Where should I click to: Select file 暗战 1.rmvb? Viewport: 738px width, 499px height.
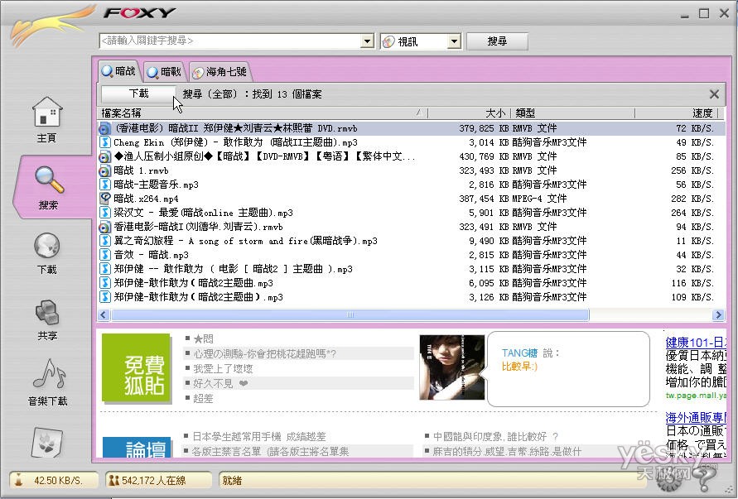tap(411, 170)
